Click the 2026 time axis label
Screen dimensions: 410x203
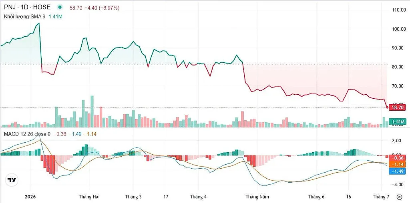click(x=30, y=197)
